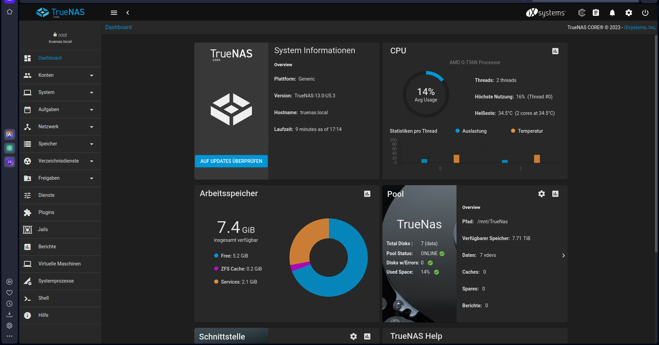Open the browser history clock icon
The height and width of the screenshot is (345, 659).
coord(10,304)
